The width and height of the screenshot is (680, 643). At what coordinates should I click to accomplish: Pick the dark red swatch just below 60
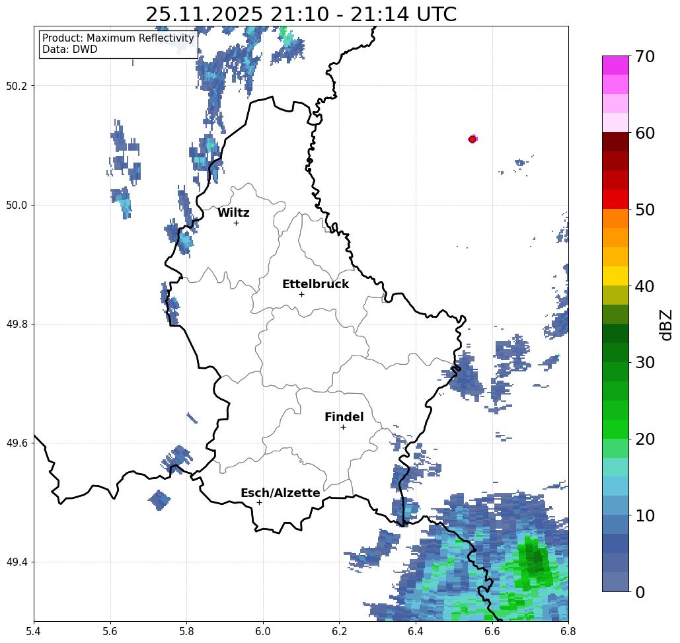615,142
